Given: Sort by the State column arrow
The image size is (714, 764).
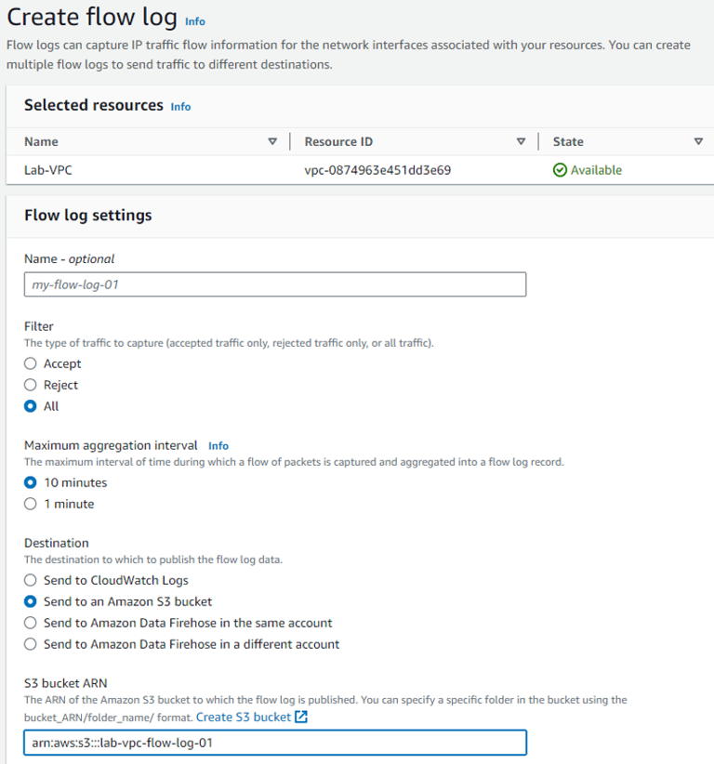Looking at the screenshot, I should (698, 142).
